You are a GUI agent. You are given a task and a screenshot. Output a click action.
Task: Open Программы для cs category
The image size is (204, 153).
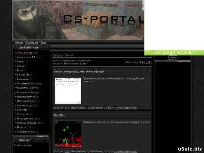pos(27,84)
